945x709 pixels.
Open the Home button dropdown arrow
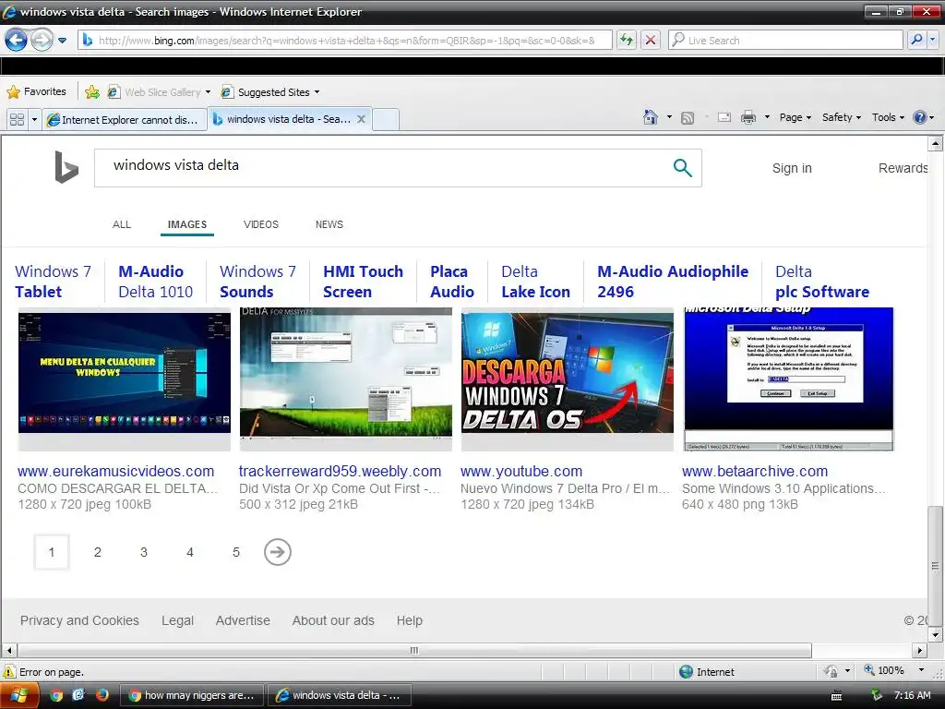pyautogui.click(x=669, y=117)
